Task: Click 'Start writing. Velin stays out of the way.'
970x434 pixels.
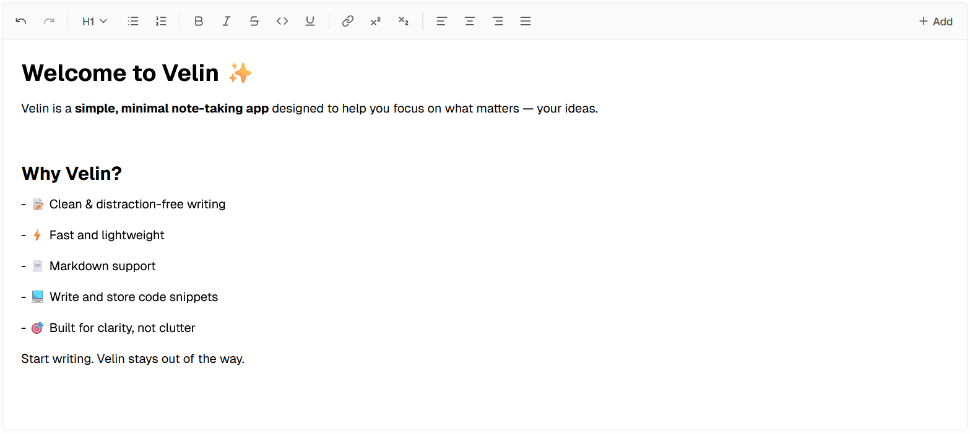Action: coord(133,359)
